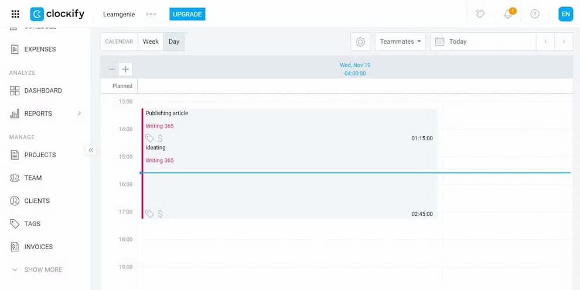This screenshot has width=580, height=290.
Task: Zoom in calendar with plus button
Action: click(x=125, y=70)
